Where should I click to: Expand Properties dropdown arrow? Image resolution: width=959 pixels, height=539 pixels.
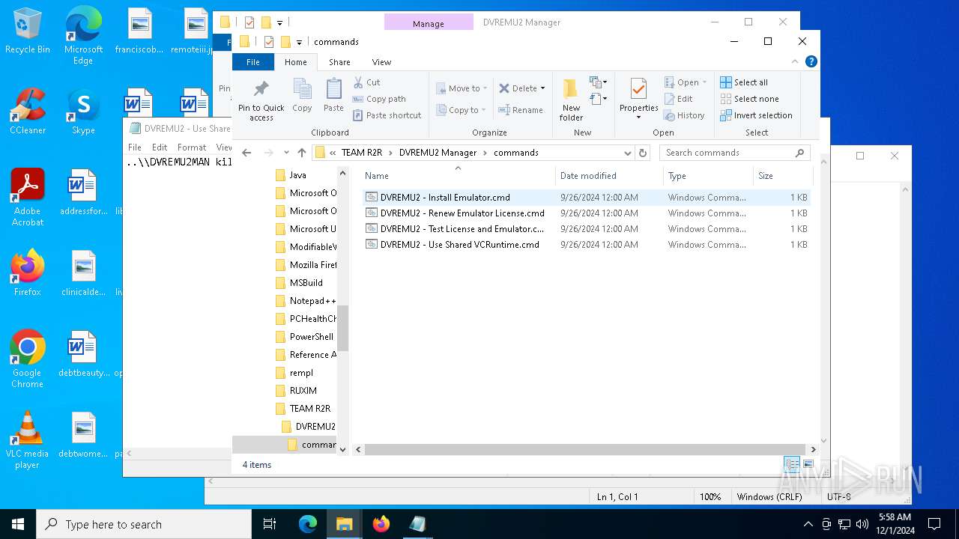638,118
